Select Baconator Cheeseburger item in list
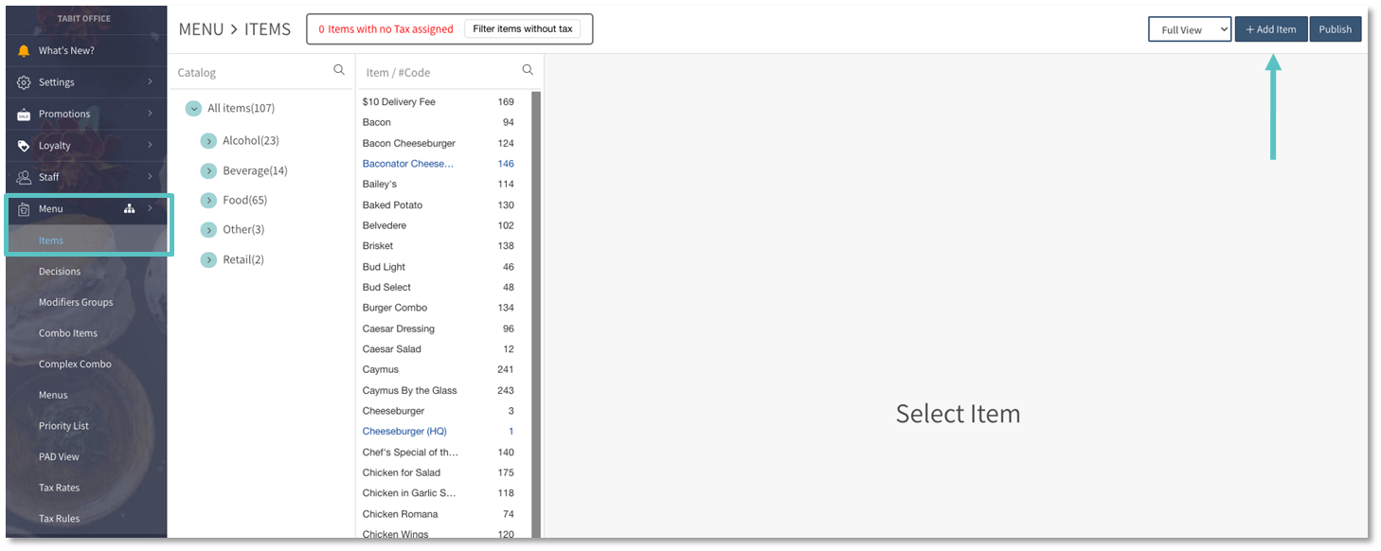This screenshot has height=551, width=1381. click(x=408, y=164)
